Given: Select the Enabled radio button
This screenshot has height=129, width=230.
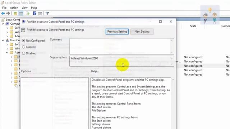Looking at the screenshot, I should click(x=23, y=47).
